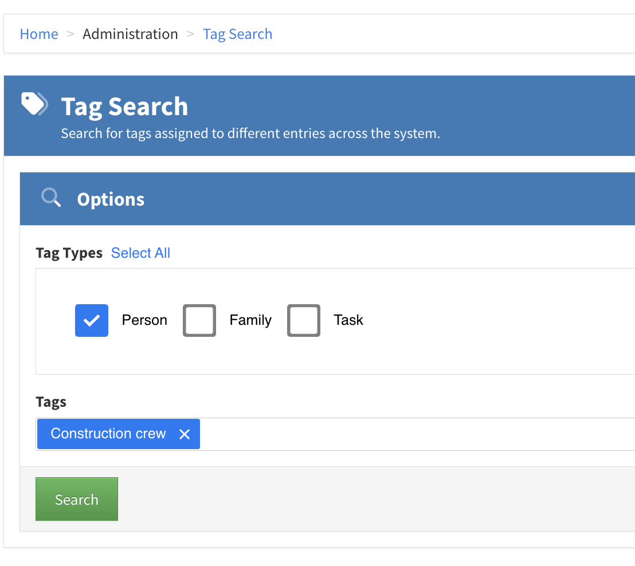This screenshot has height=566, width=635.
Task: Uncheck the Person tag type checkbox
Action: (92, 320)
